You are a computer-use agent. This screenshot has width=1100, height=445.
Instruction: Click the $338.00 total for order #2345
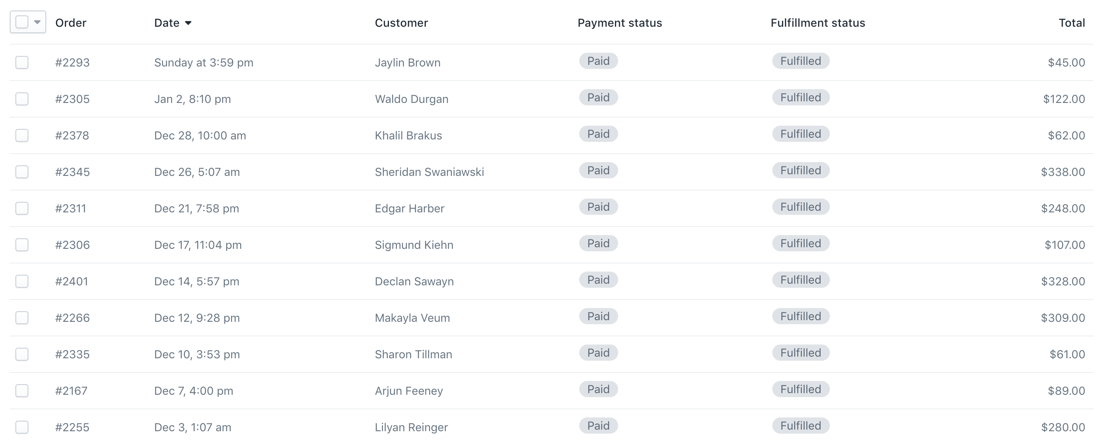tap(1062, 172)
